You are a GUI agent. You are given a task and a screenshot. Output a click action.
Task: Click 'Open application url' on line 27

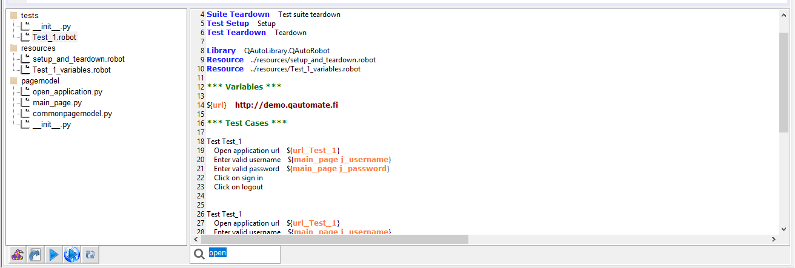(247, 223)
